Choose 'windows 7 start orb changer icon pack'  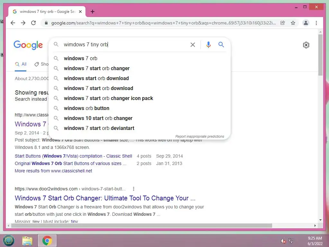click(139, 98)
